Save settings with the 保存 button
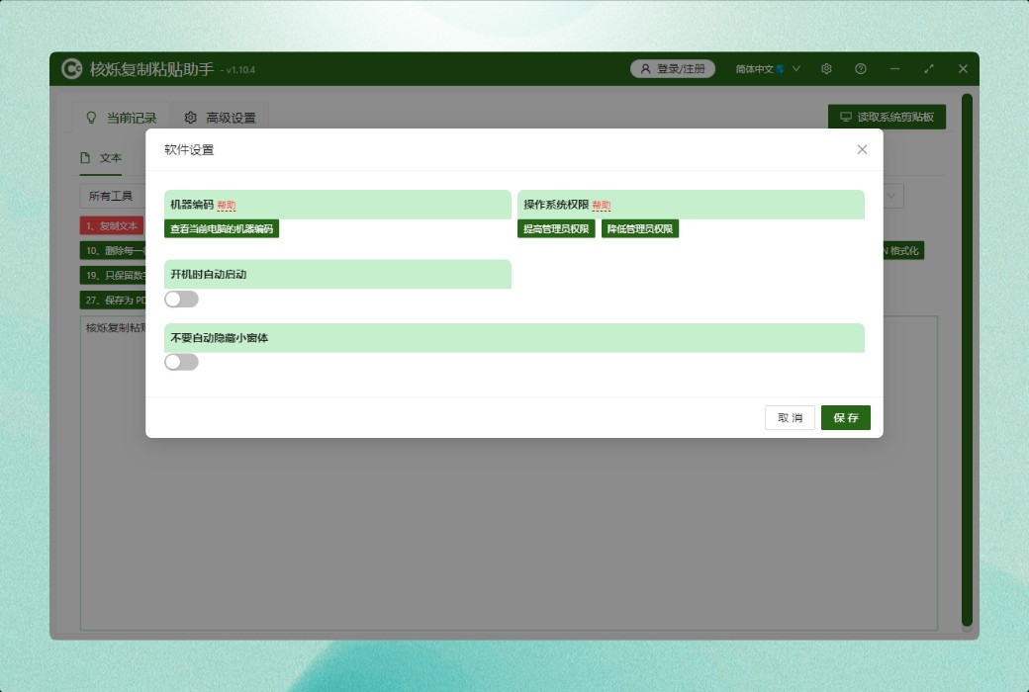The image size is (1029, 692). [846, 417]
